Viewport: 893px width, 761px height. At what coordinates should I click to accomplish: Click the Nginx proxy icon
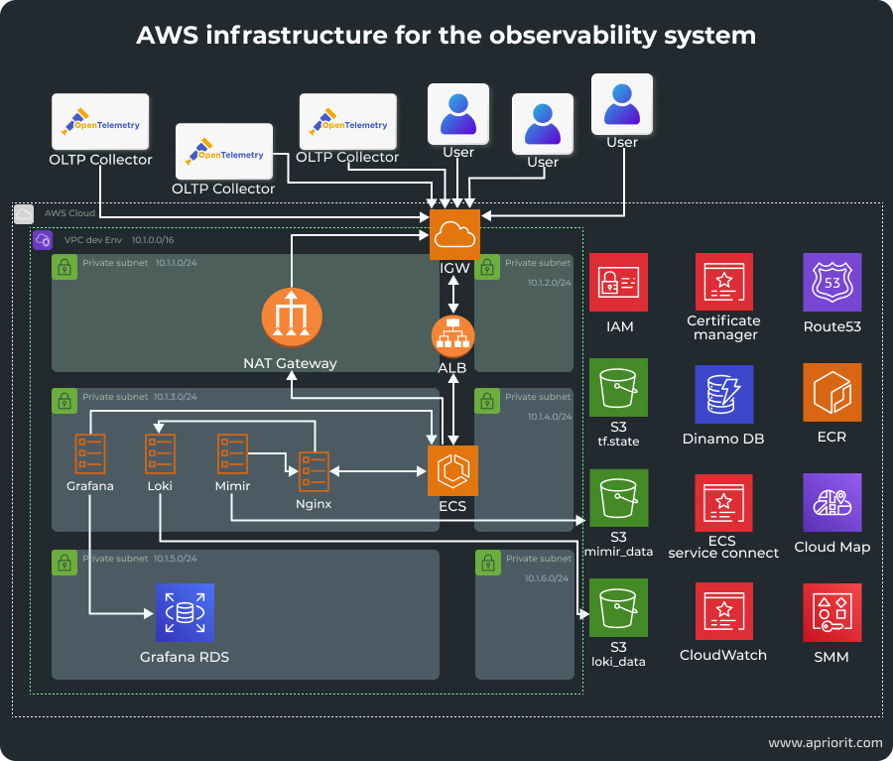(x=313, y=473)
